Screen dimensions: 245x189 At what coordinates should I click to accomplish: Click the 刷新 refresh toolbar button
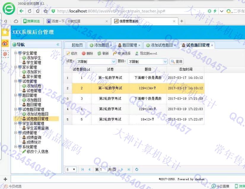coord(103,53)
